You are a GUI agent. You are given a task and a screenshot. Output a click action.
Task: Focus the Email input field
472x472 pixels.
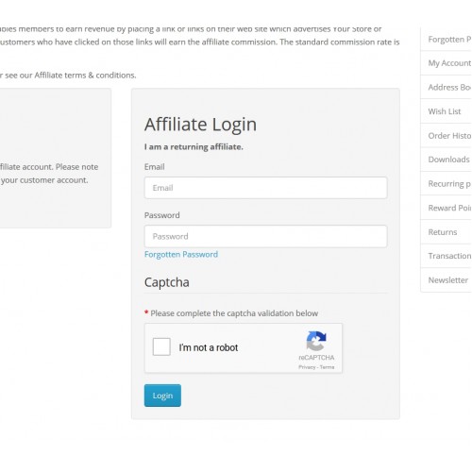click(x=265, y=188)
